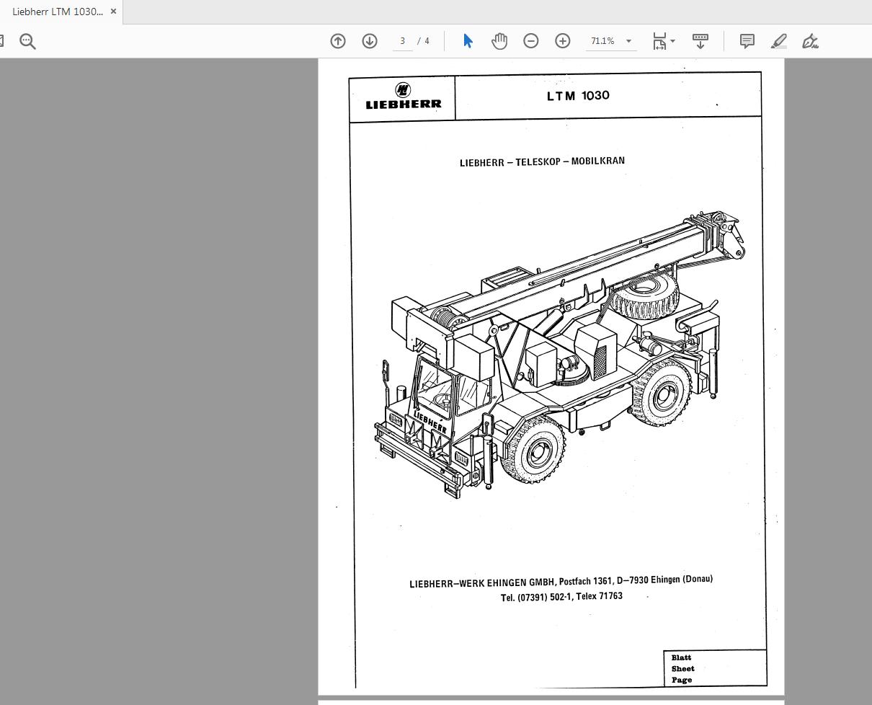Click the total page count '/ 4' text
Viewport: 872px width, 705px height.
coord(424,41)
